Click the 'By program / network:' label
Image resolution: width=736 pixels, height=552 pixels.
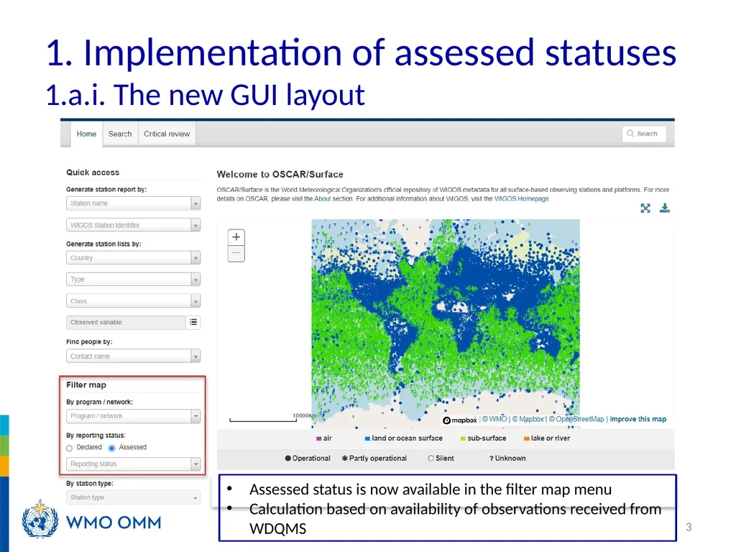pyautogui.click(x=99, y=402)
